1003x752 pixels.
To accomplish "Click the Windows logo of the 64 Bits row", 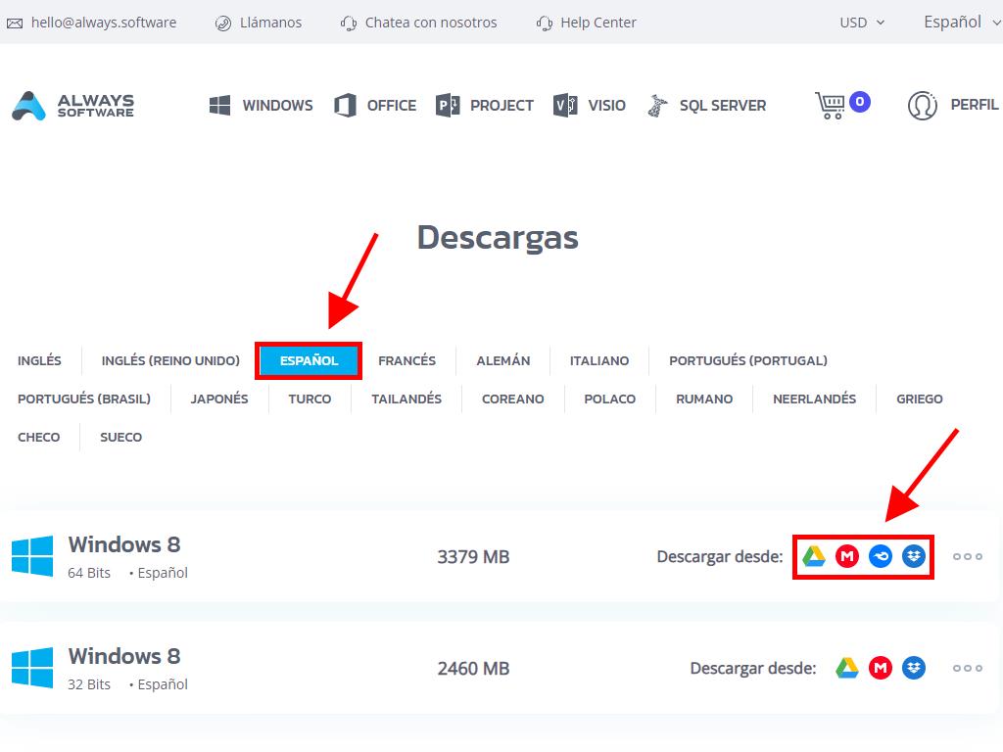I will 32,556.
